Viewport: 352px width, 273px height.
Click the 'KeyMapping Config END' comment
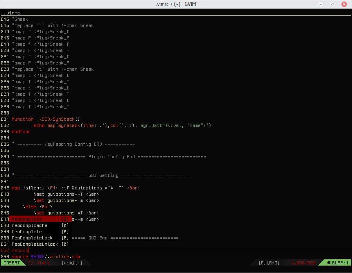73,145
